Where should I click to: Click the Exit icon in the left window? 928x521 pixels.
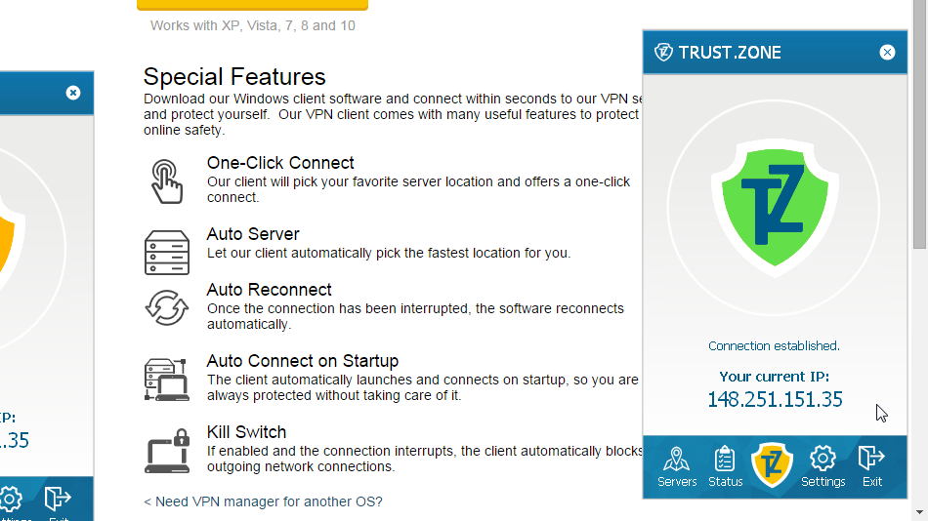[58, 500]
